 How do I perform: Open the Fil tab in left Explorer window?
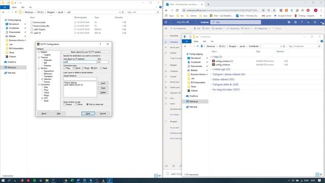5,7
